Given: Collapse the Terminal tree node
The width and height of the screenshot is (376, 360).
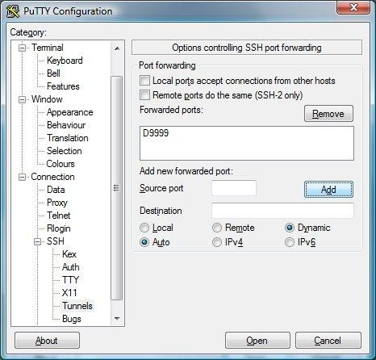Looking at the screenshot, I should point(22,48).
